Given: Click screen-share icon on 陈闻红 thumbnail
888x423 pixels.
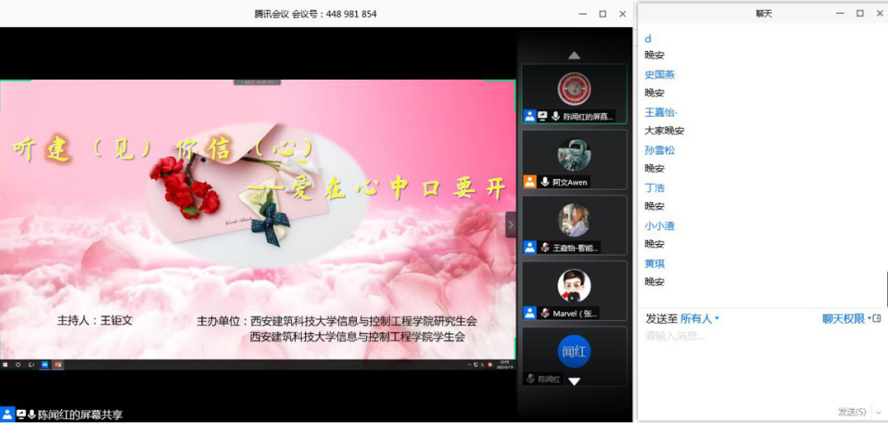Looking at the screenshot, I should point(543,117).
